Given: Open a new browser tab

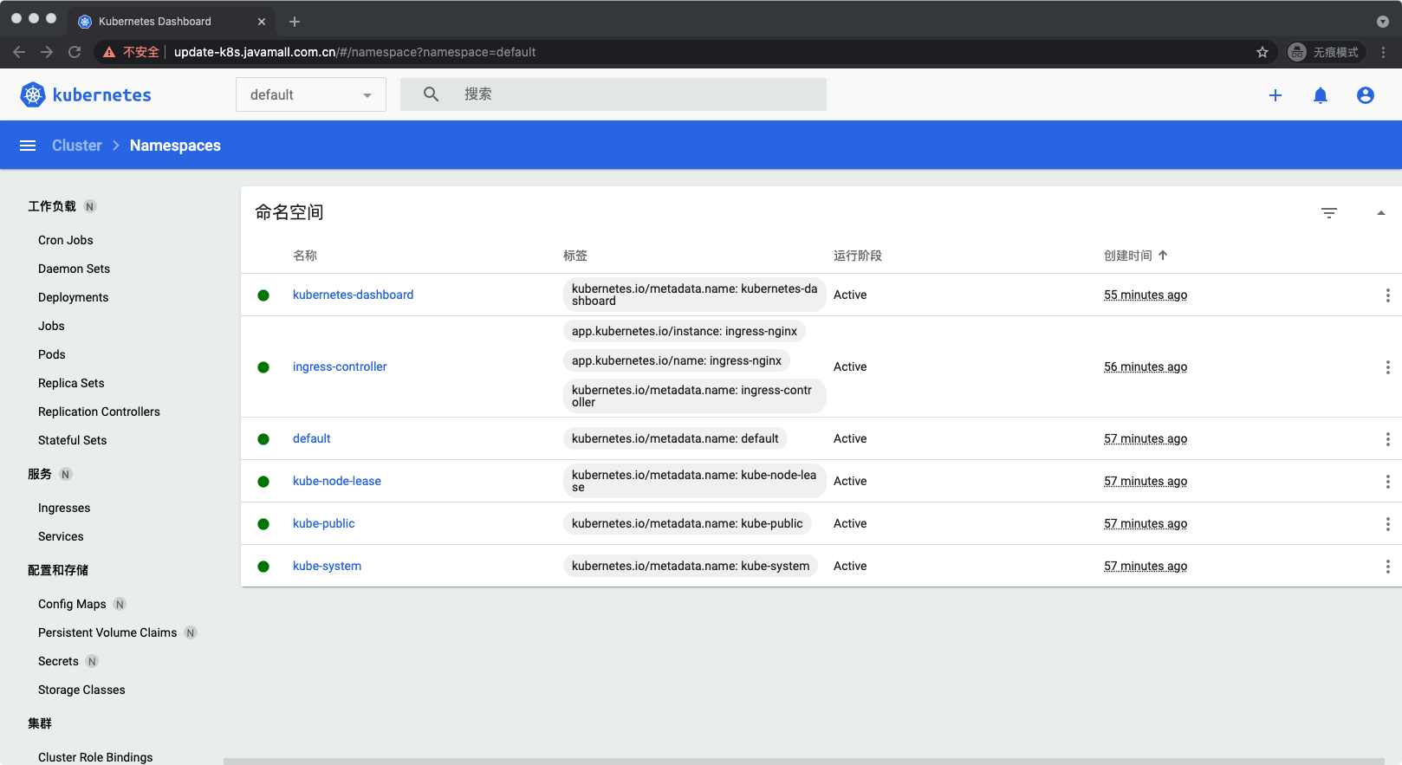Looking at the screenshot, I should pyautogui.click(x=295, y=22).
